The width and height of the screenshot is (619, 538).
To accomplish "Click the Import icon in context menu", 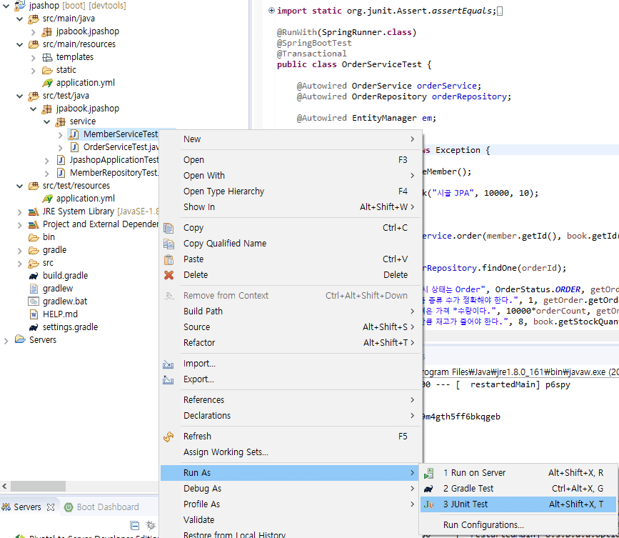I will [168, 364].
